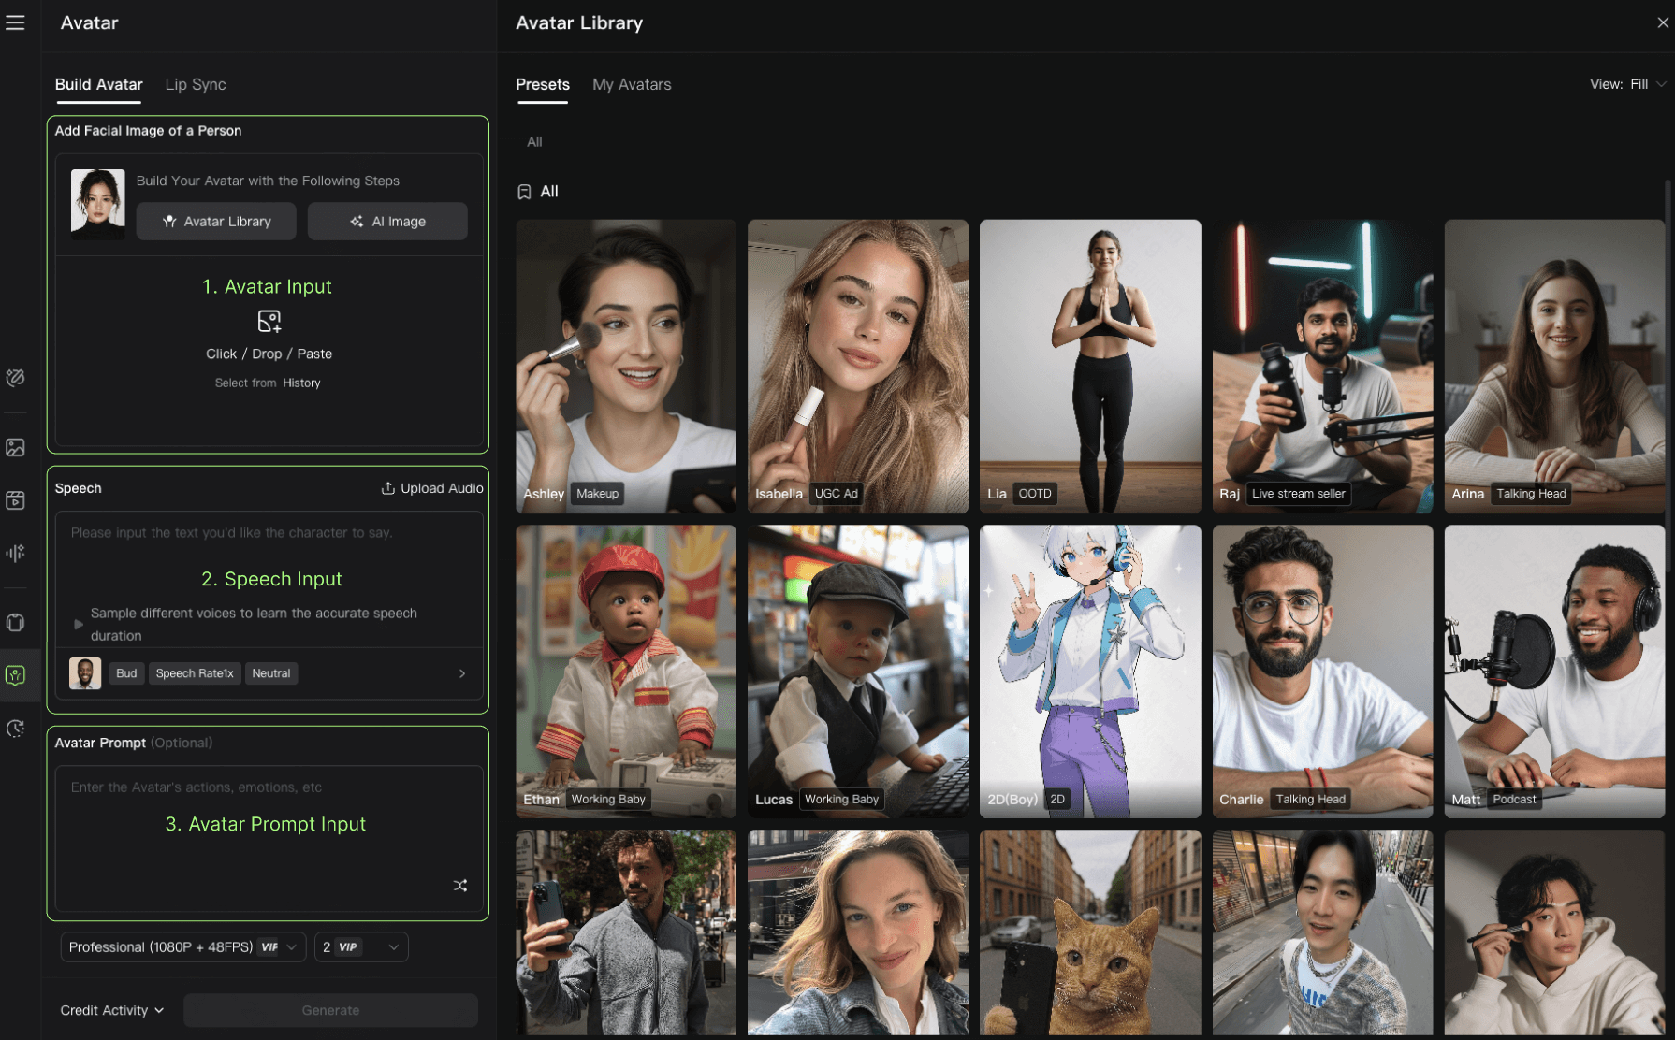Click the Avatar Library button

coord(216,222)
